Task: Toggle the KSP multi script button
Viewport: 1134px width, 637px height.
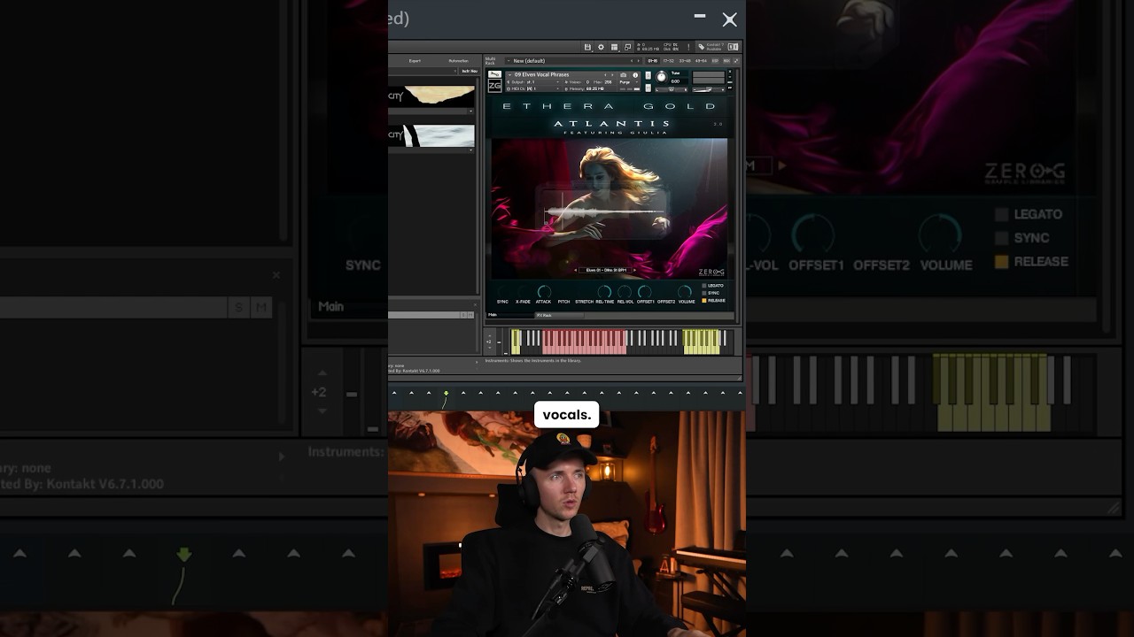Action: (715, 61)
